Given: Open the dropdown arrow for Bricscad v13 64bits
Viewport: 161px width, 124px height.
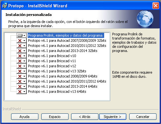Looking at the screenshot, I should point(24,91).
